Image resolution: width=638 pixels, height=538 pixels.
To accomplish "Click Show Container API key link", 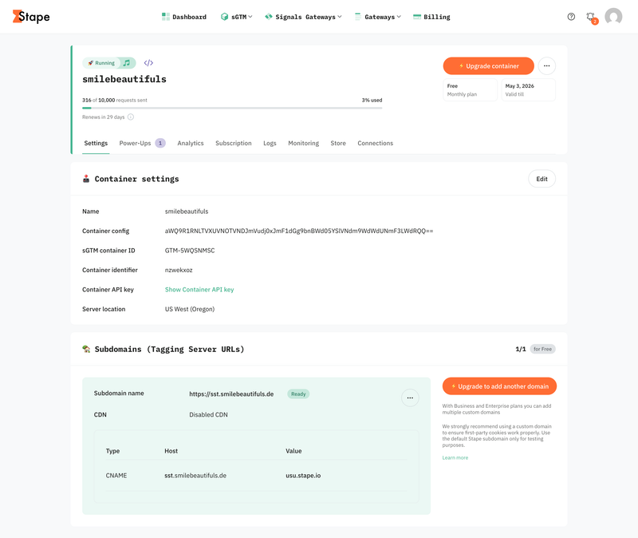I will coord(199,290).
